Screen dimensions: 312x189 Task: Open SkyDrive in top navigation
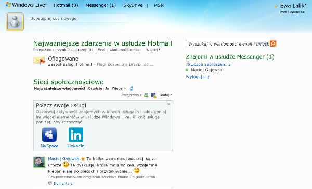click(x=133, y=5)
